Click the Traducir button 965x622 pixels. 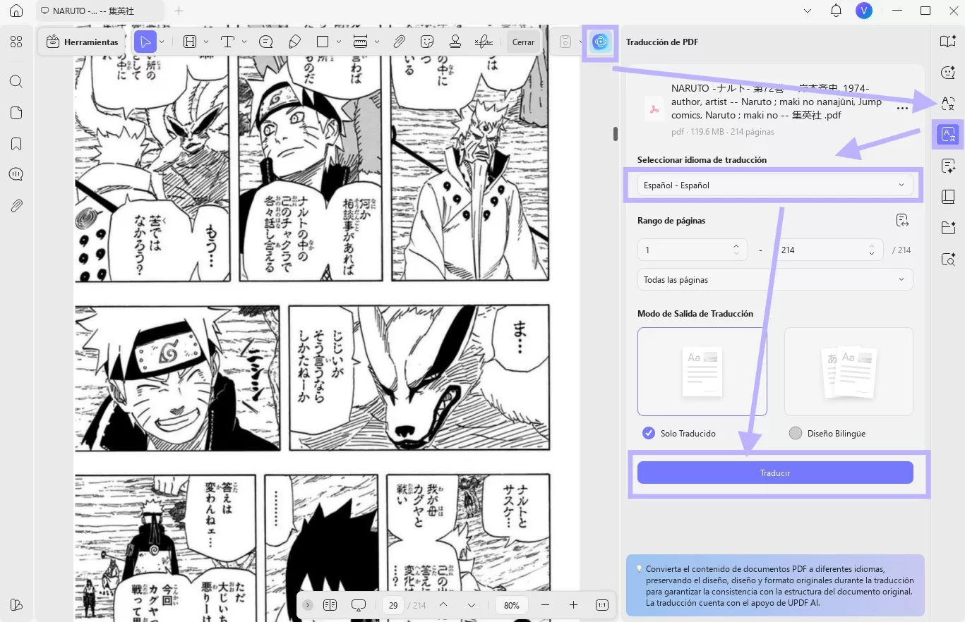775,472
